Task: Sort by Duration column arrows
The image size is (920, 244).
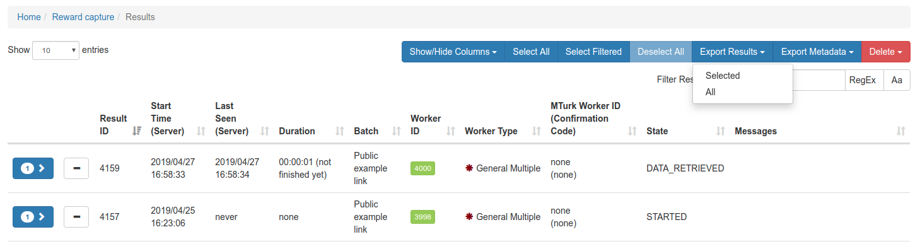Action: (x=340, y=131)
